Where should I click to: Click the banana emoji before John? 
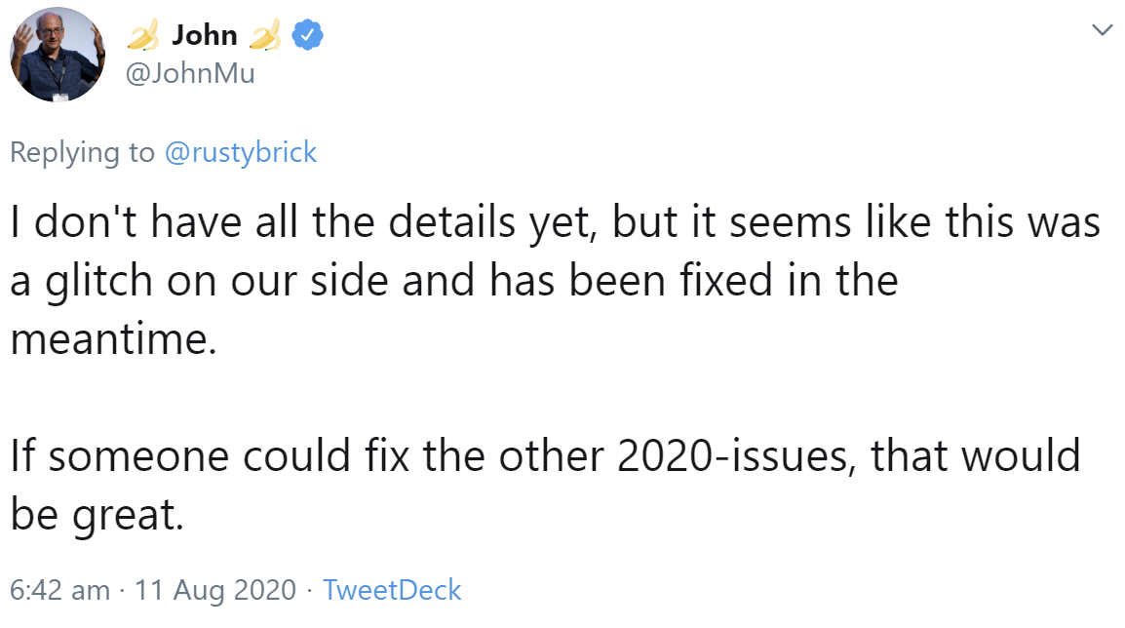click(144, 37)
